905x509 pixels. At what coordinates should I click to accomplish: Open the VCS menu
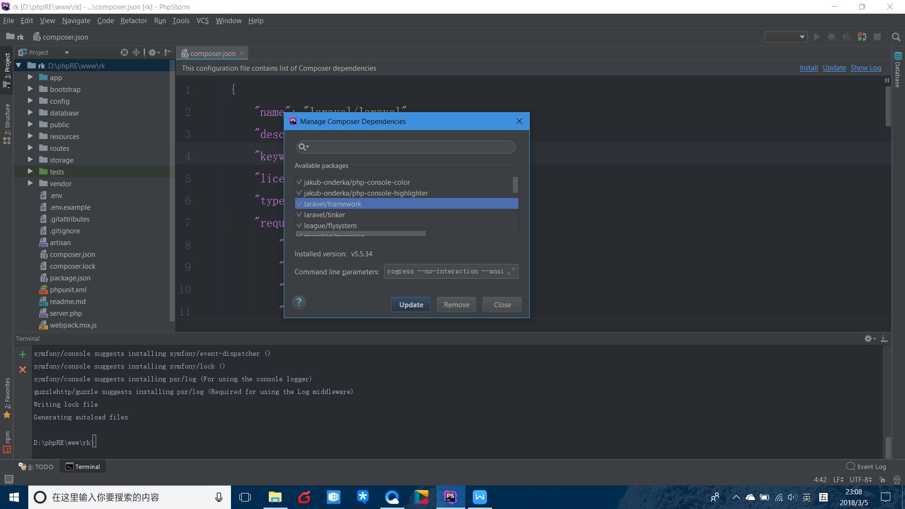click(x=202, y=21)
